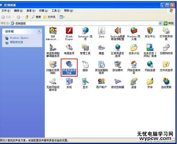Open the views dropdown button
Screen dimensions: 177x144
tap(62, 17)
